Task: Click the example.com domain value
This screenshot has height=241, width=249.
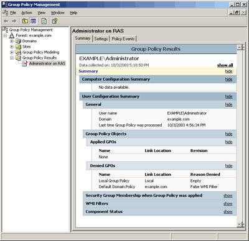Action: coord(179,119)
